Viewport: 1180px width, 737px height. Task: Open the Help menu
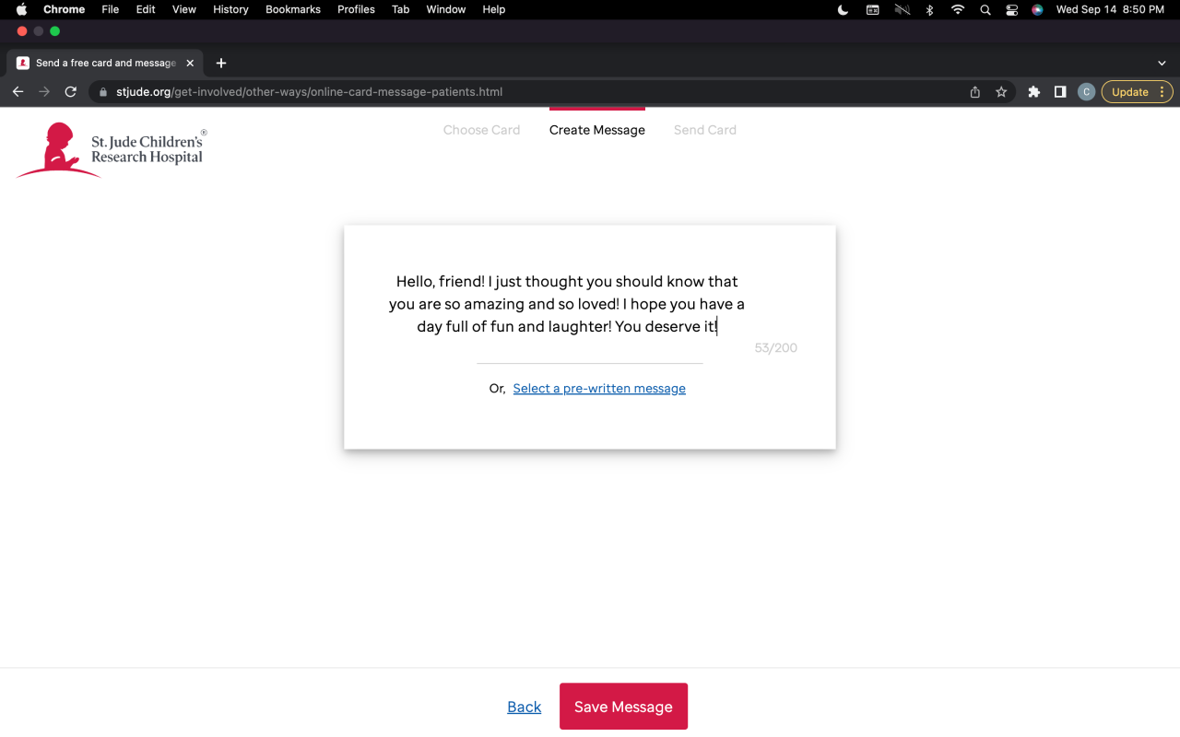click(x=494, y=9)
